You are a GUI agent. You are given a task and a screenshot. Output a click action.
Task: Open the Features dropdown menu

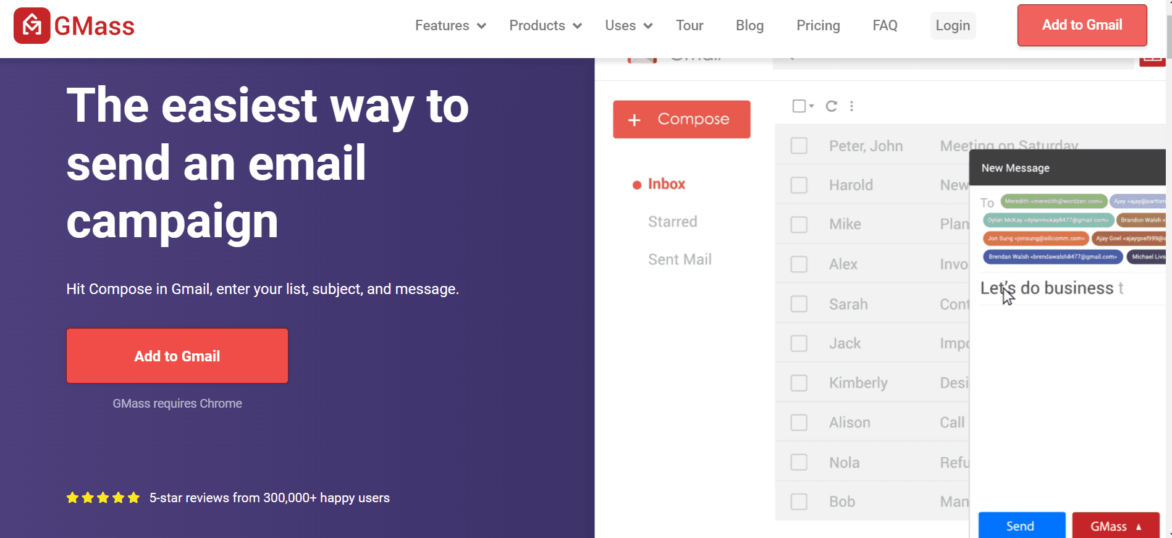click(450, 25)
